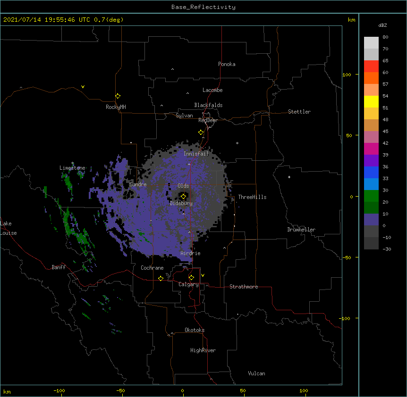Viewport: 407px width, 397px height.
Task: Click the Sylvan label
Action: [x=184, y=116]
